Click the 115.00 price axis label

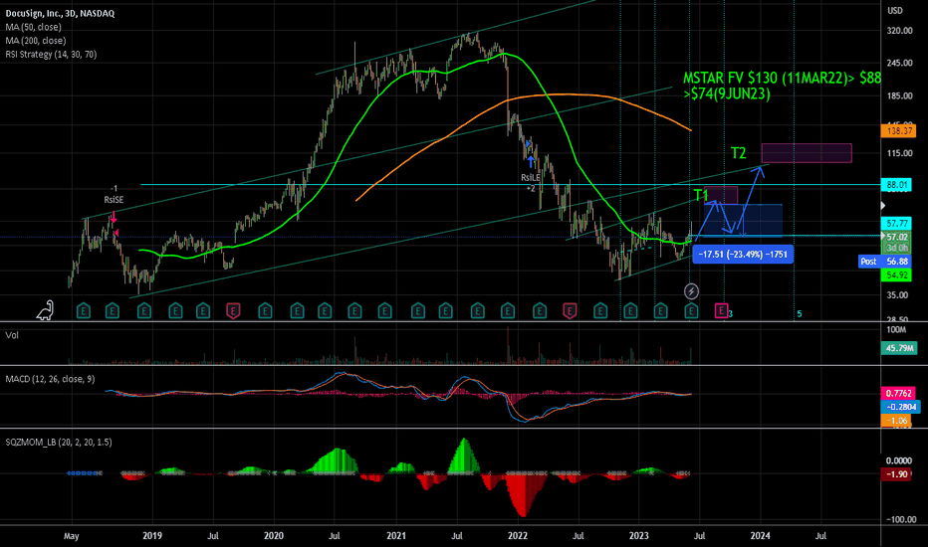pos(899,153)
